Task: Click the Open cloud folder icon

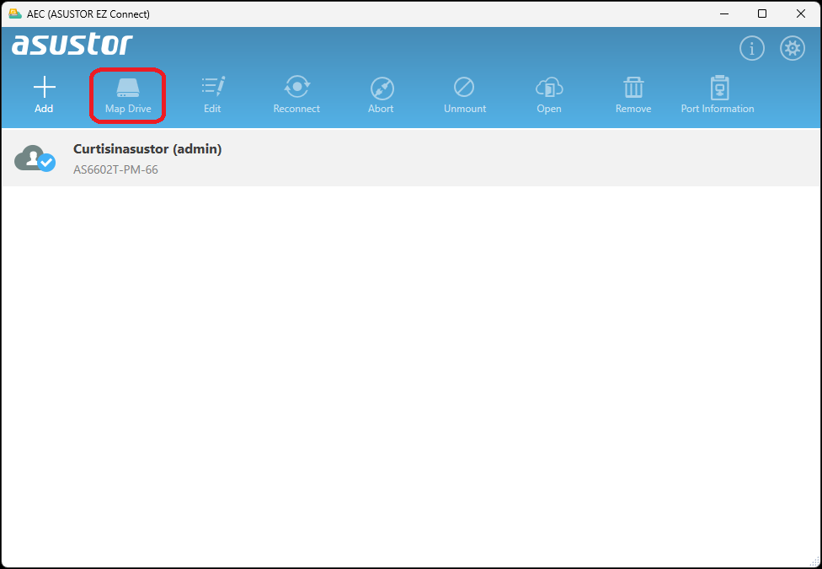Action: (549, 88)
